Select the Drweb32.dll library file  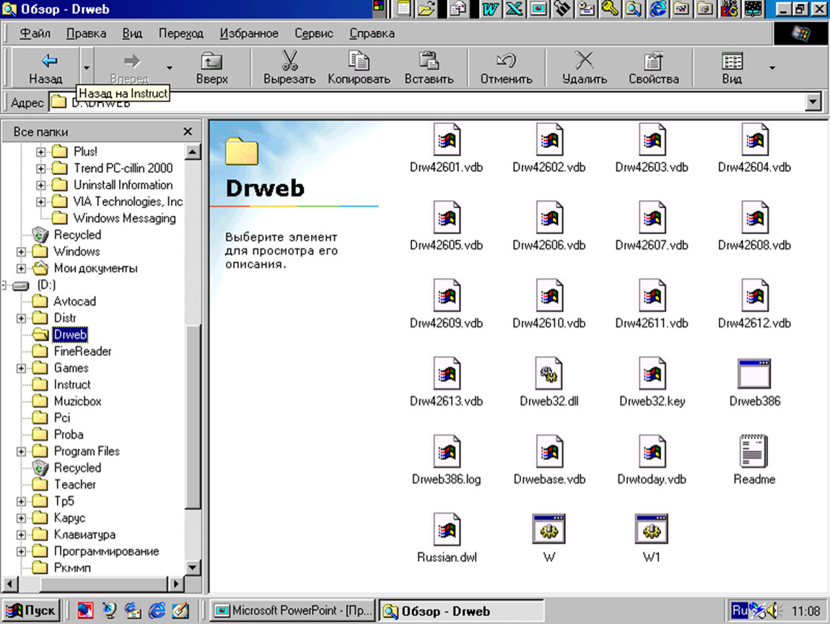point(549,383)
